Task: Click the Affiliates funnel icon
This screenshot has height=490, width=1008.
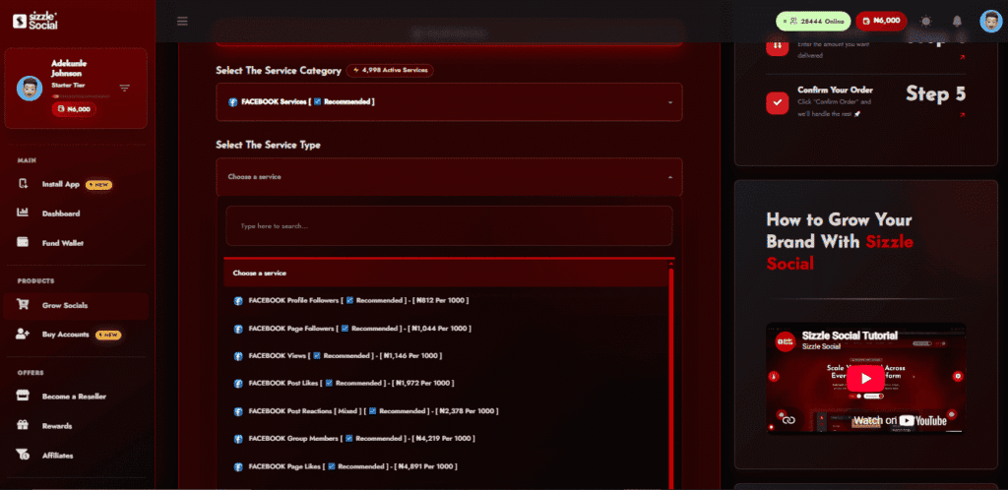Action: 24,455
